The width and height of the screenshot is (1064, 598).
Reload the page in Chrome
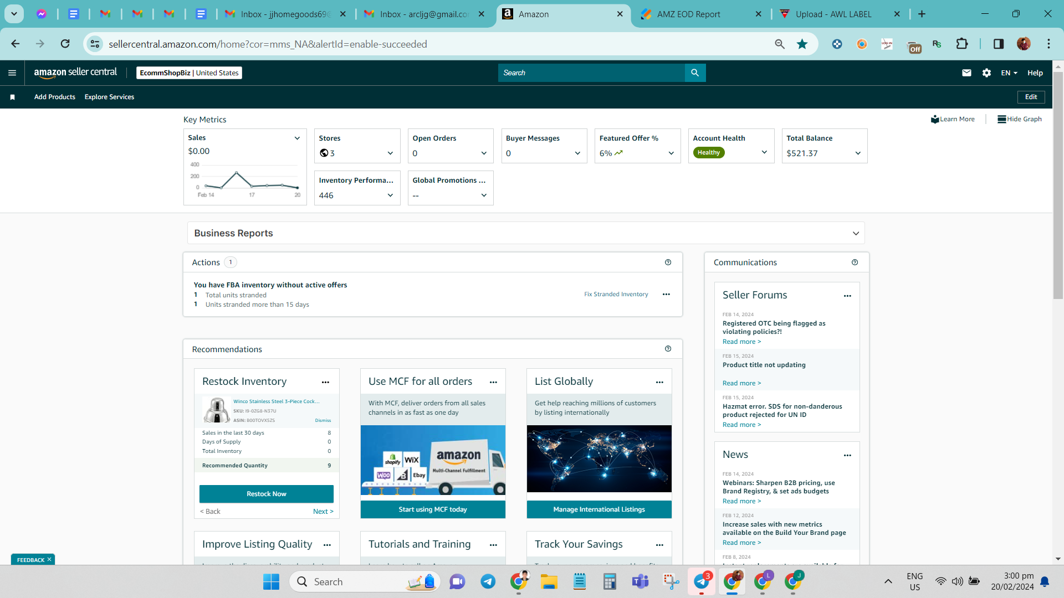pos(65,44)
